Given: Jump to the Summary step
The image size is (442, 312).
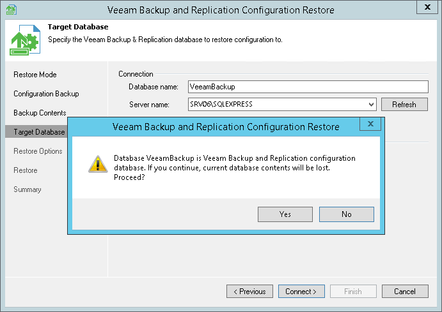Looking at the screenshot, I should pos(28,189).
